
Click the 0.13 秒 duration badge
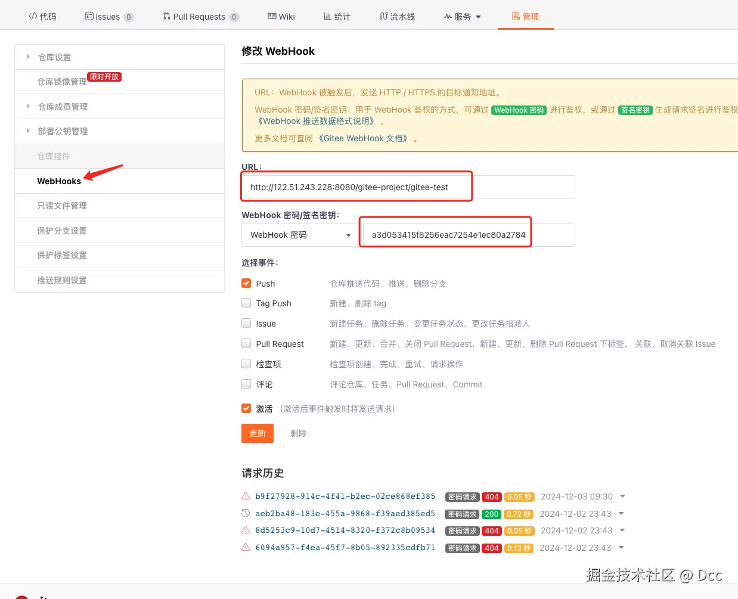tap(519, 548)
